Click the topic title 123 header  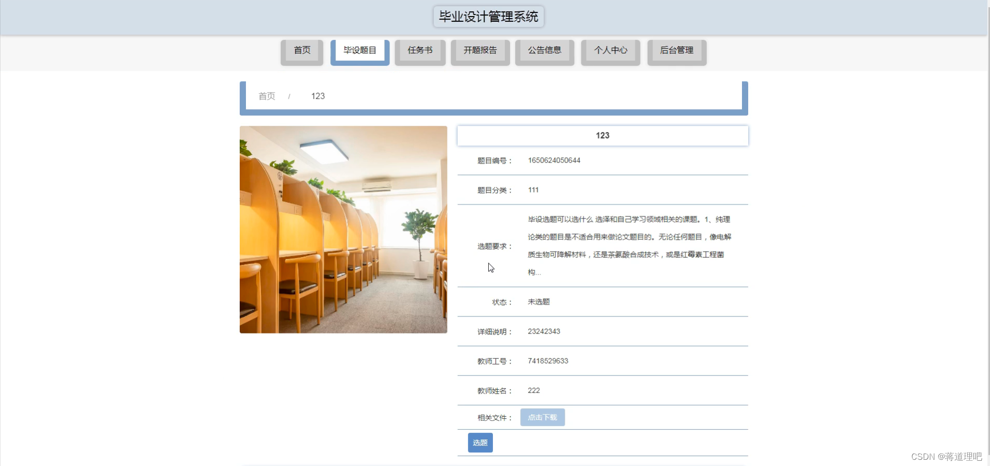(602, 135)
